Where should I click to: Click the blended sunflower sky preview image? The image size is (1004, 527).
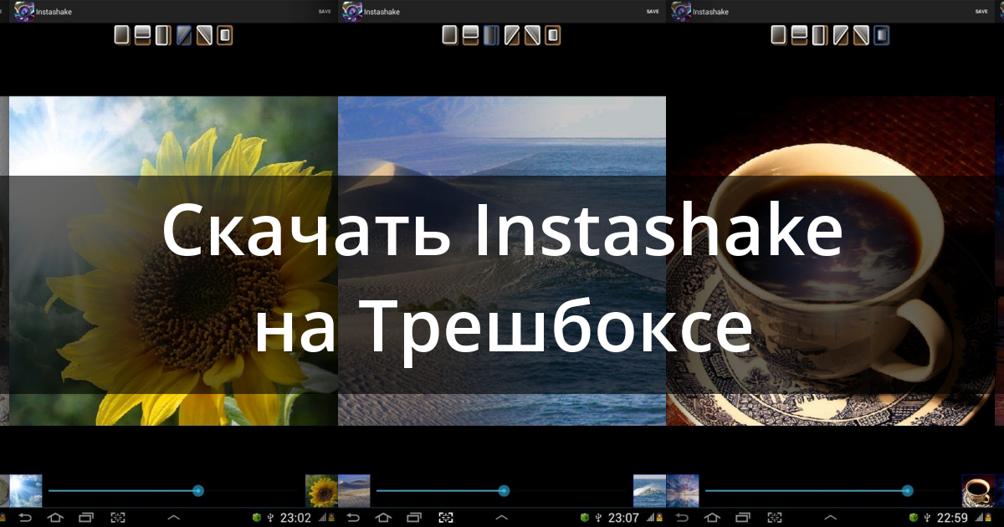[174, 261]
